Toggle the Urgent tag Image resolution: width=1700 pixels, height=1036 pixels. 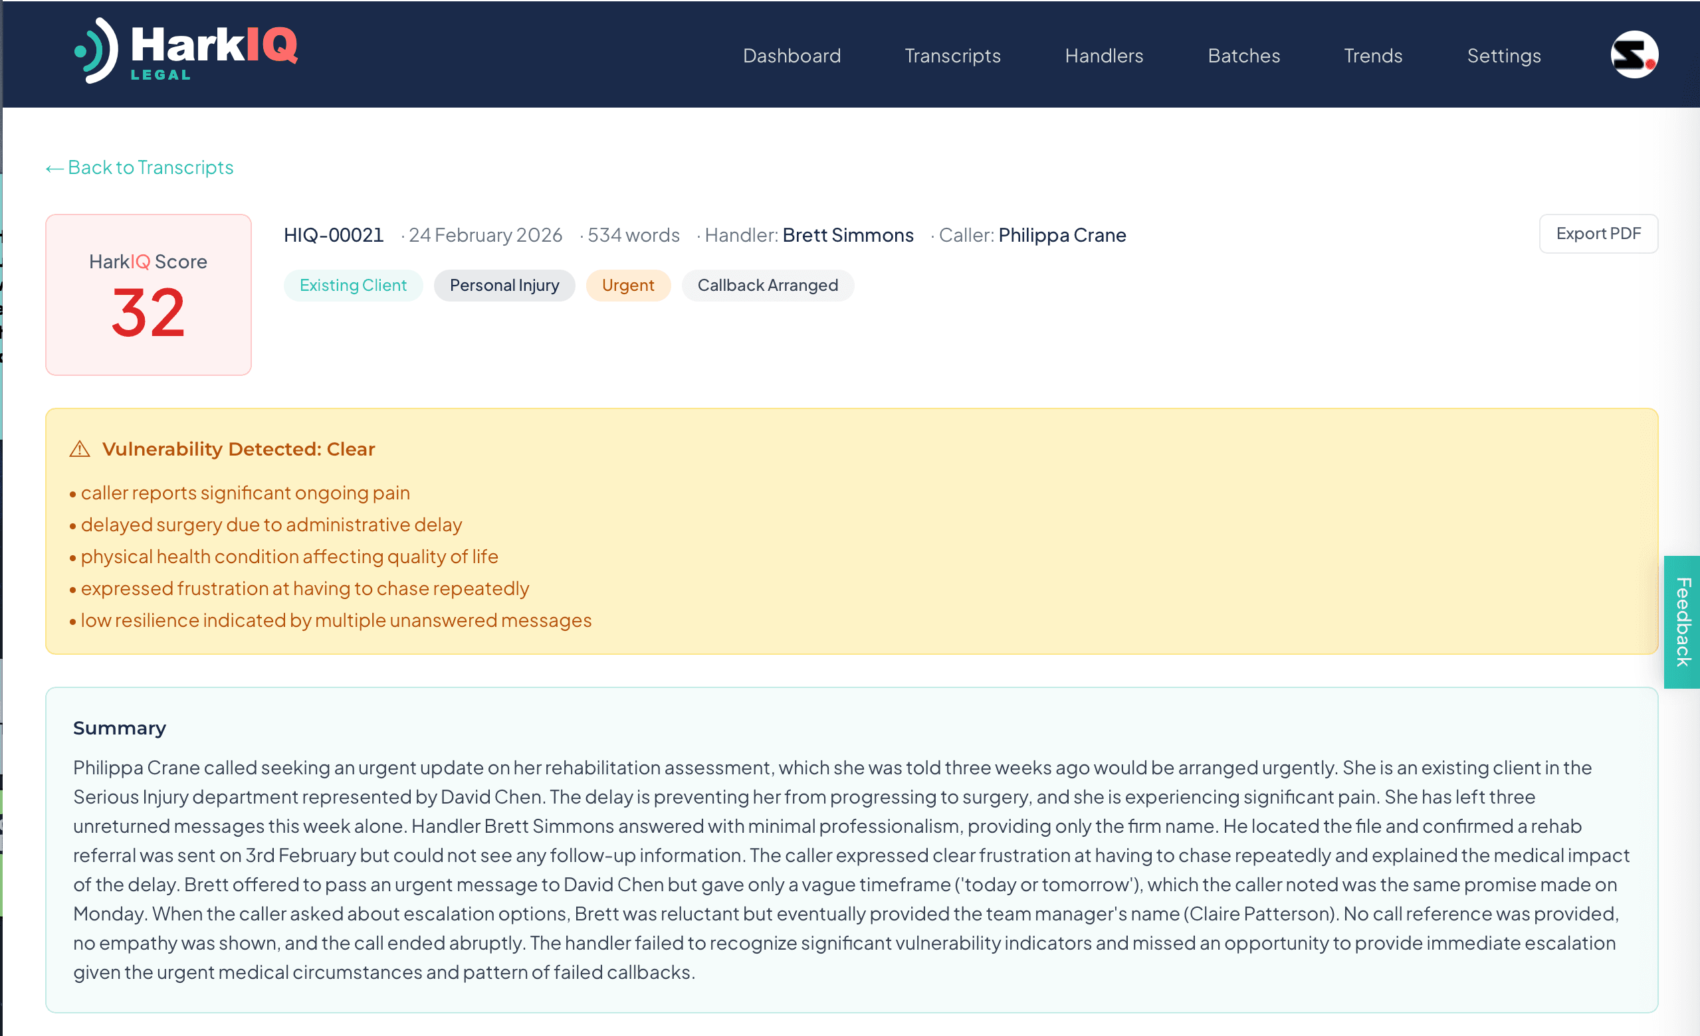628,285
